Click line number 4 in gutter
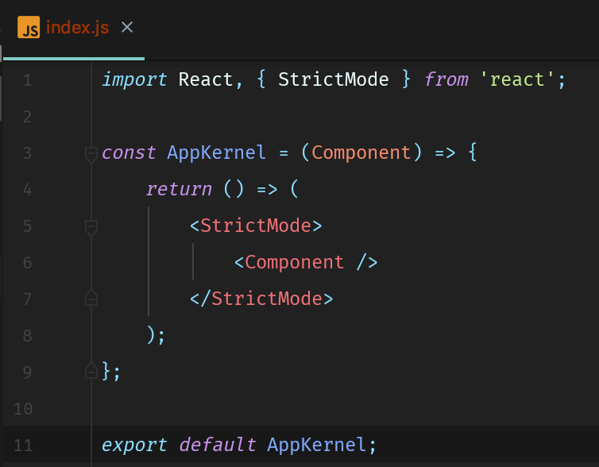The image size is (599, 467). pos(27,189)
